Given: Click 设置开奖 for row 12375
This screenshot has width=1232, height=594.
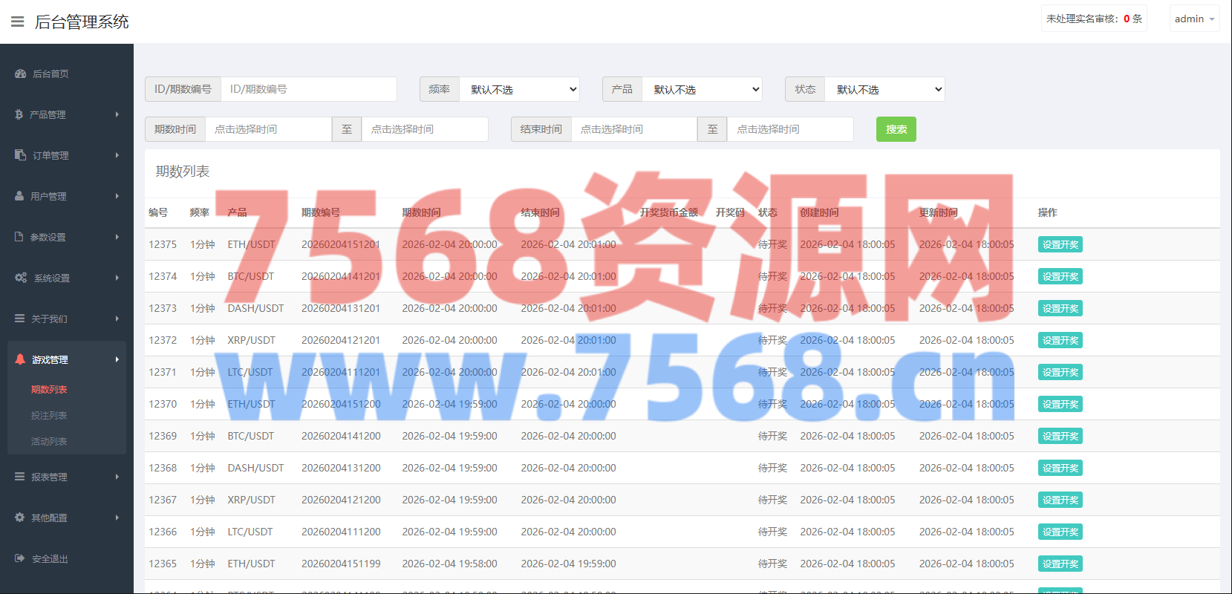Looking at the screenshot, I should coord(1060,244).
